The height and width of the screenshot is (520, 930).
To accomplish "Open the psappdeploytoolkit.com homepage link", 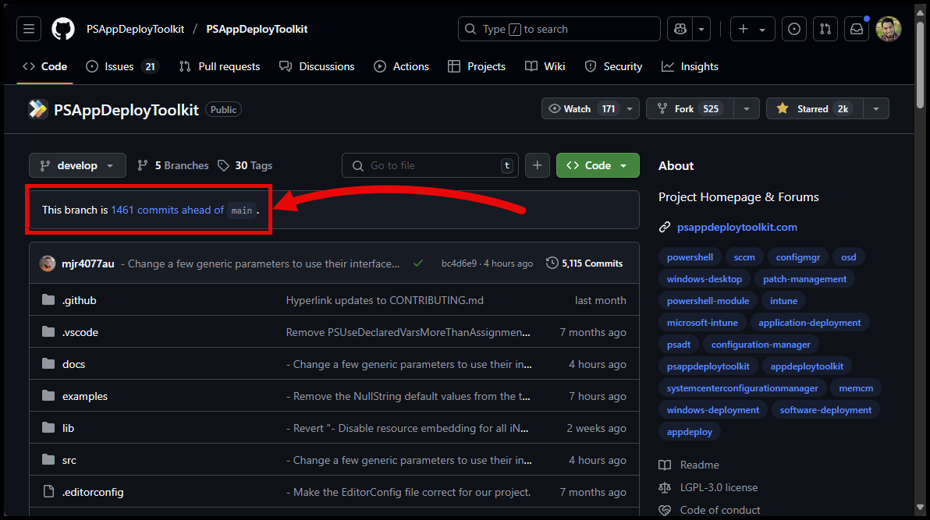I will tap(737, 227).
